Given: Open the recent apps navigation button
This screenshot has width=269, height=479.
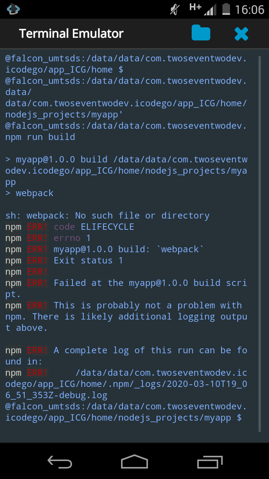Looking at the screenshot, I should 210,462.
